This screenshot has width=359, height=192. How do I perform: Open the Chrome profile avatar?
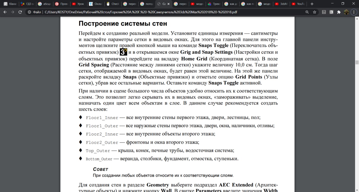(346, 12)
